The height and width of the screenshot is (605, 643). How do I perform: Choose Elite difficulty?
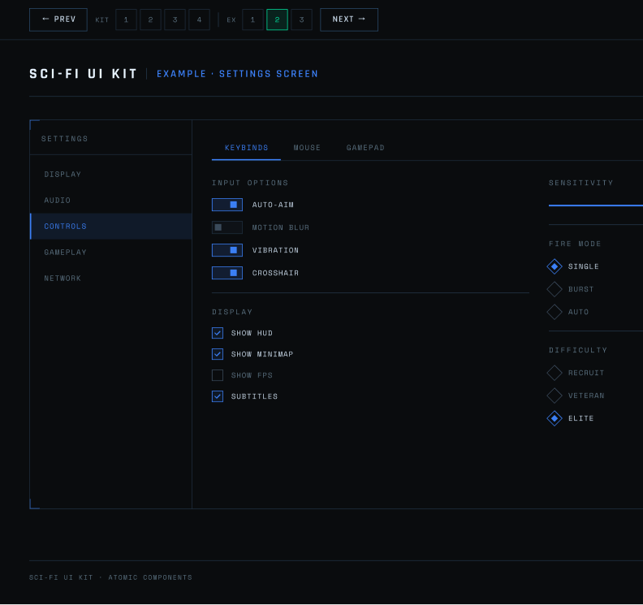(x=555, y=418)
